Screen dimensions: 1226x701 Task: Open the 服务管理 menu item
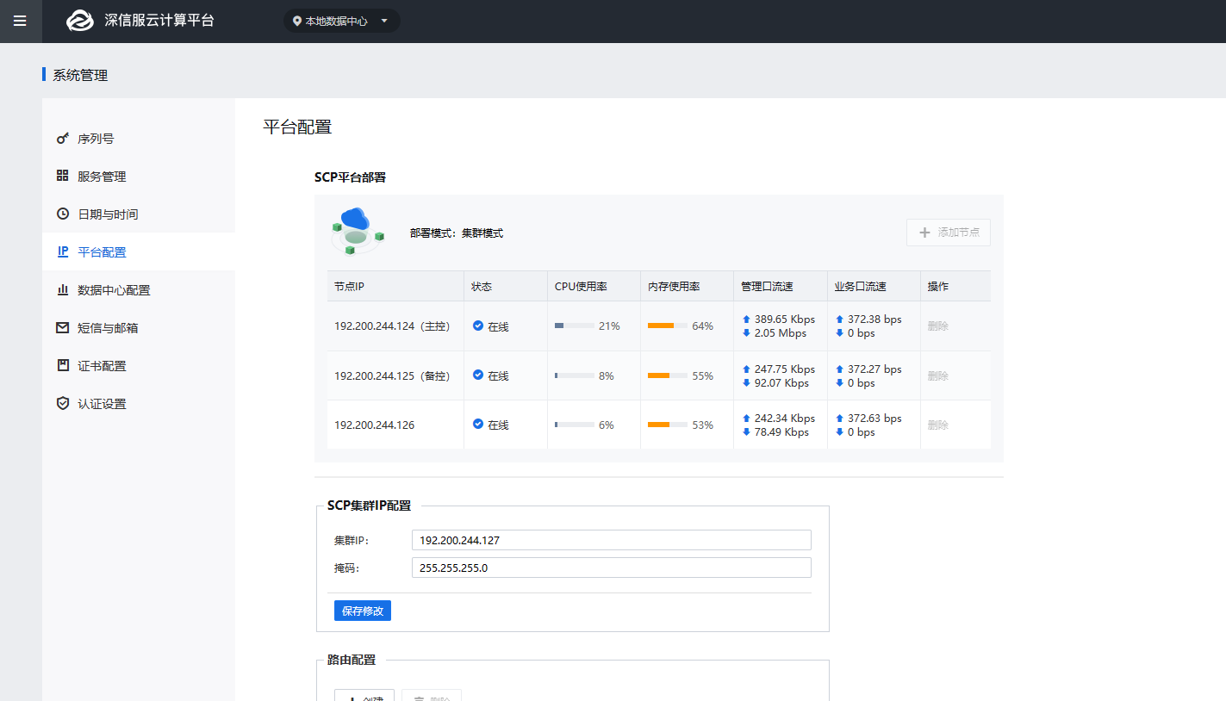pos(139,176)
